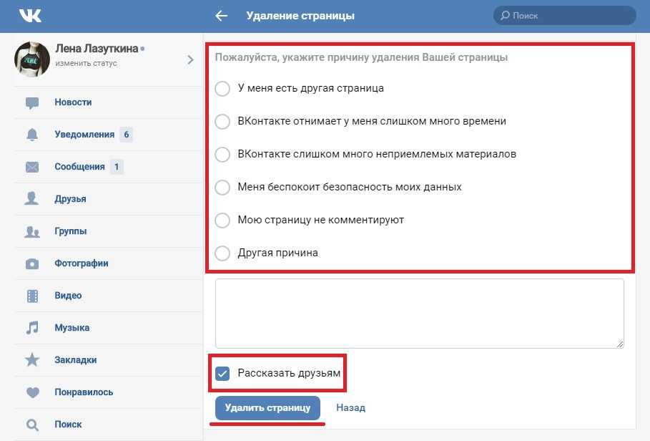This screenshot has height=441, width=650.
Task: Click the search magnifier icon in header
Action: coord(505,16)
